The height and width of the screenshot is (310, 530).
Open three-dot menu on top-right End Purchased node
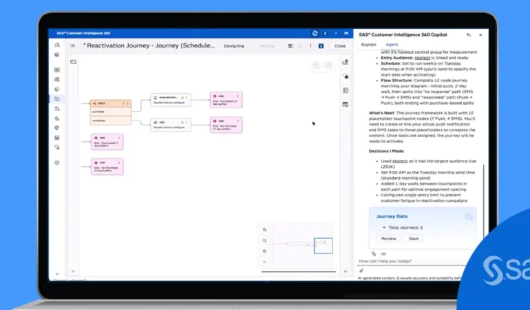point(237,96)
